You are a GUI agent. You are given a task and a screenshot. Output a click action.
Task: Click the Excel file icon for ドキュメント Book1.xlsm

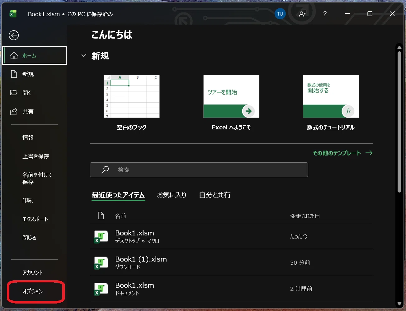click(101, 289)
